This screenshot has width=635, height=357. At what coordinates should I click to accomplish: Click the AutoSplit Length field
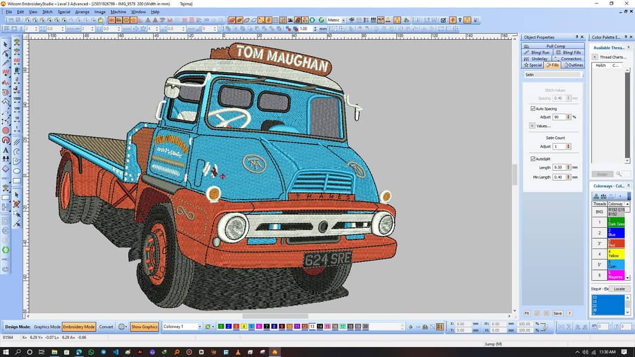click(559, 167)
